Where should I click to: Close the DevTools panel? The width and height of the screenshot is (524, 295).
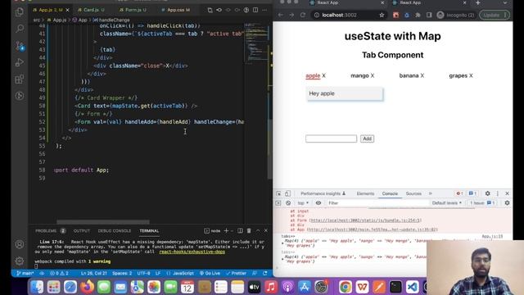point(507,193)
